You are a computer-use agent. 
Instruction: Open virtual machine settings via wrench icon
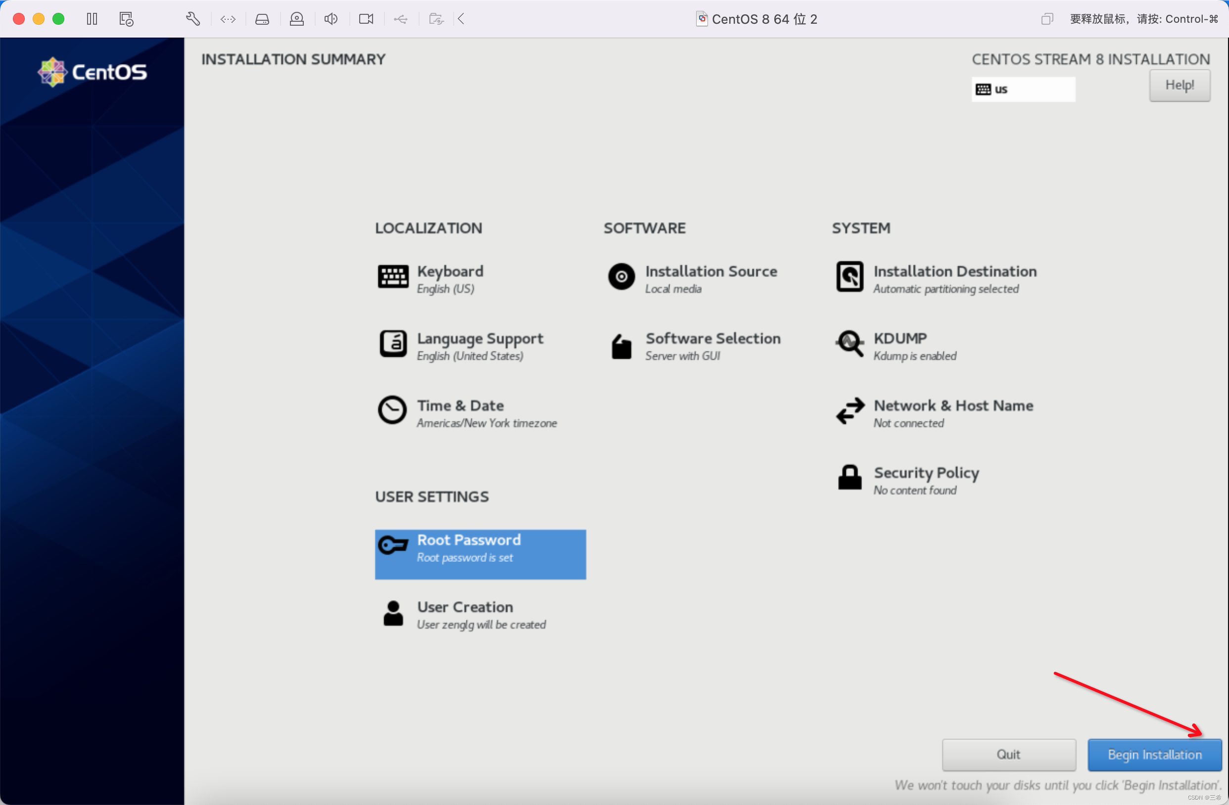(192, 19)
